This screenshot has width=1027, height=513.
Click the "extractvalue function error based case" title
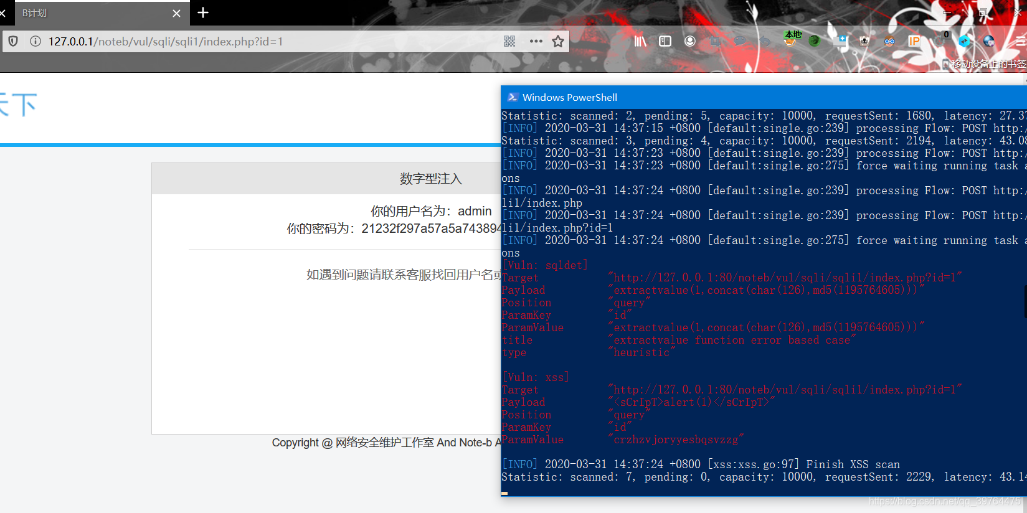(732, 340)
